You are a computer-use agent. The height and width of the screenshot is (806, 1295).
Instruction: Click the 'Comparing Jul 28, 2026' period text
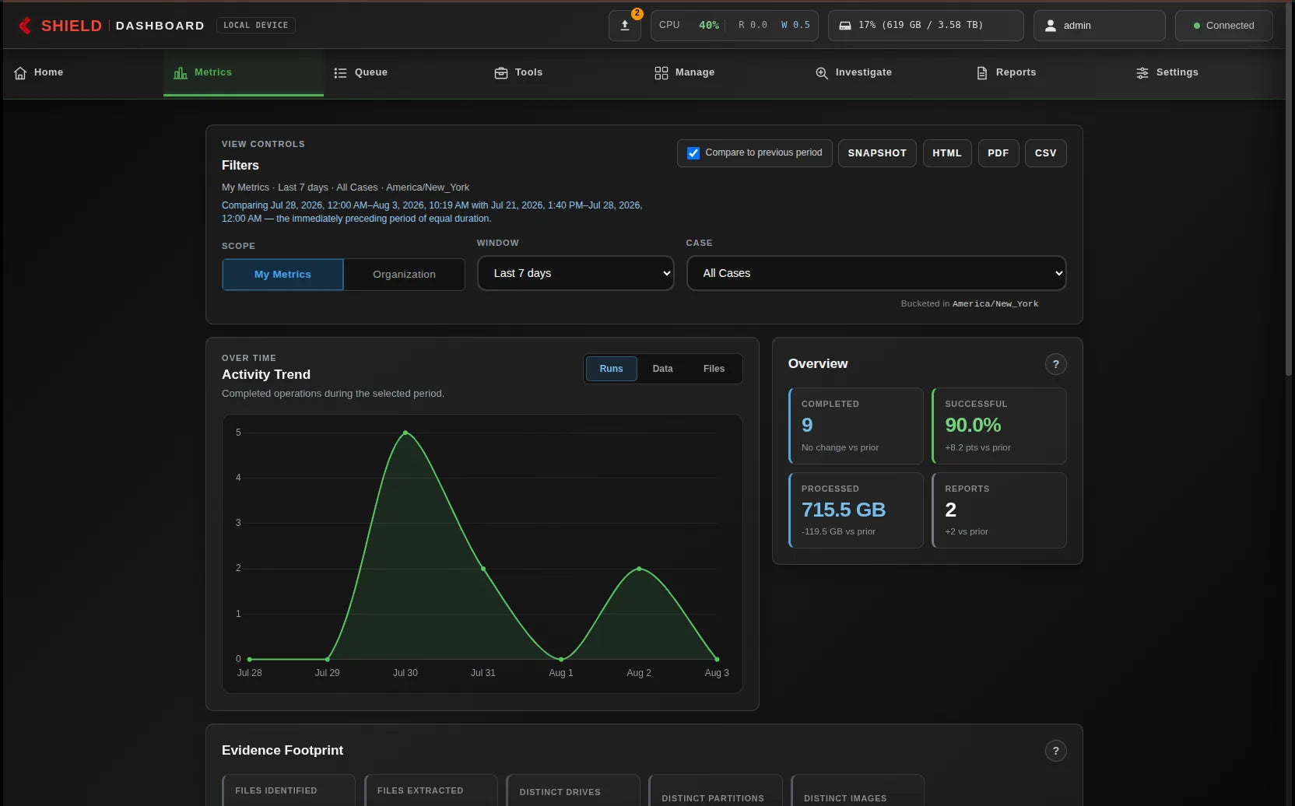pyautogui.click(x=432, y=212)
